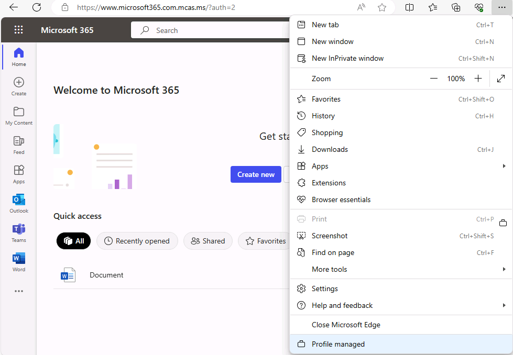Go to Home in the left sidebar
The height and width of the screenshot is (355, 513).
click(19, 57)
